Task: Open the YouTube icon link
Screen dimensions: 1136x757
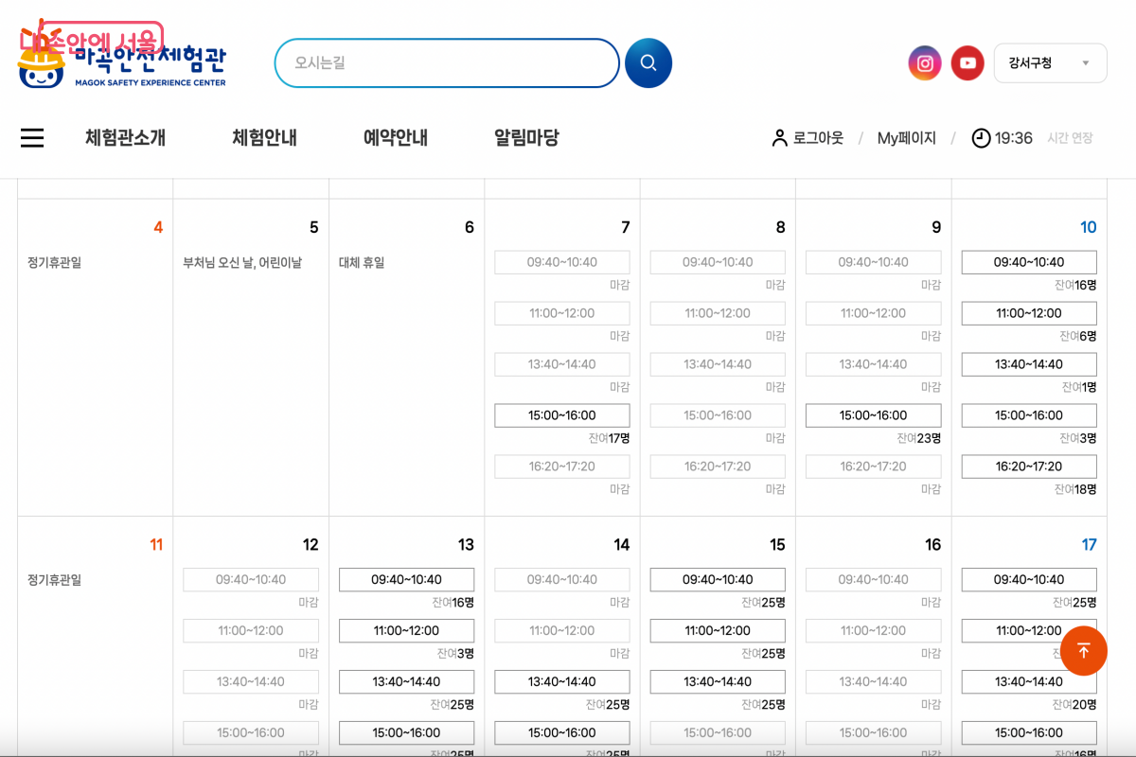Action: pyautogui.click(x=967, y=63)
